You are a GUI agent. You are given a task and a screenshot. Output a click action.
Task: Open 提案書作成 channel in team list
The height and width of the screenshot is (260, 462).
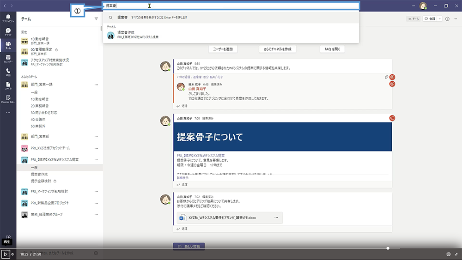pos(39,174)
